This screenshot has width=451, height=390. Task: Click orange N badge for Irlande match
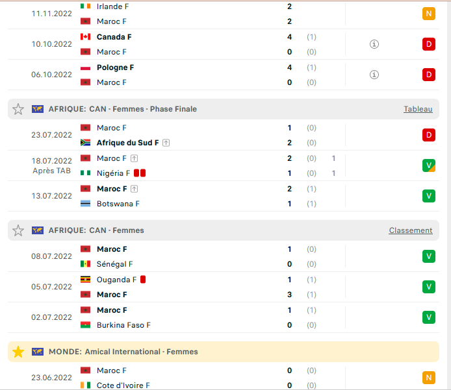pyautogui.click(x=428, y=14)
